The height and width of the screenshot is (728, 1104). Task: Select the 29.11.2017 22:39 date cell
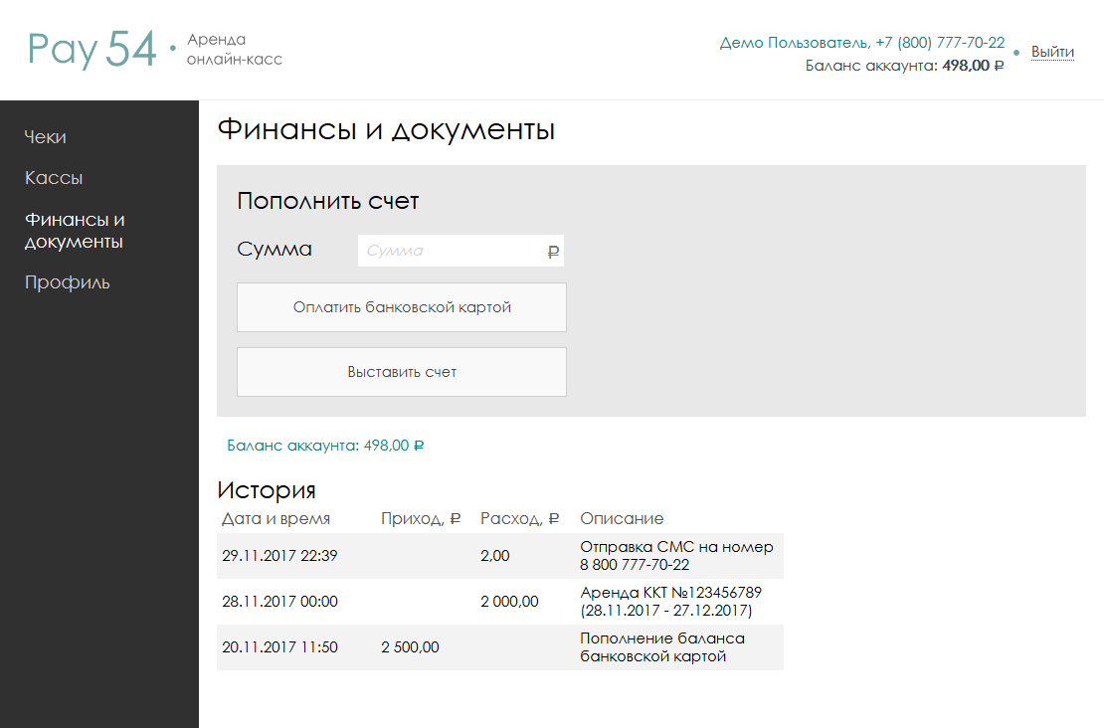[x=279, y=556]
